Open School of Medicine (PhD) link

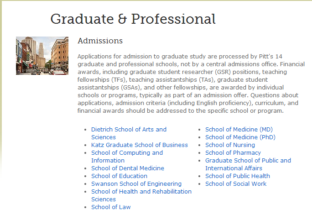(x=240, y=137)
